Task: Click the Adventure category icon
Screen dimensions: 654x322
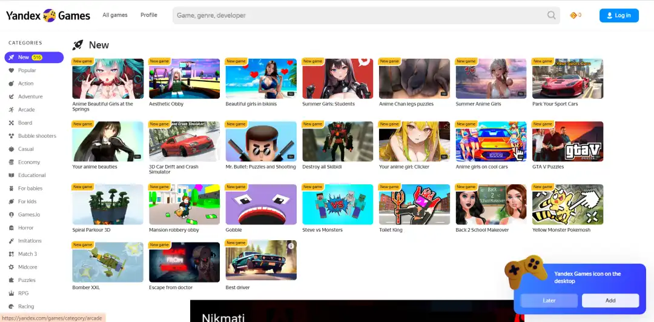Action: tap(12, 96)
